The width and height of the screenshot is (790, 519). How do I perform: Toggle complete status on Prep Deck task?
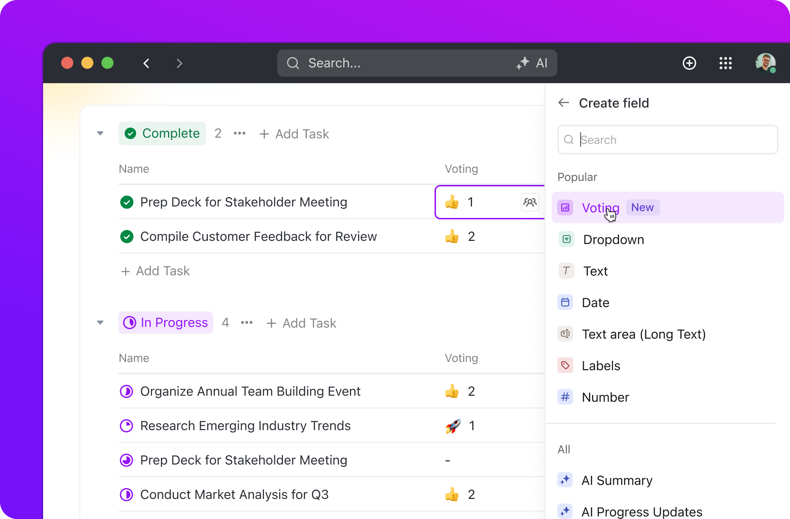pos(127,202)
